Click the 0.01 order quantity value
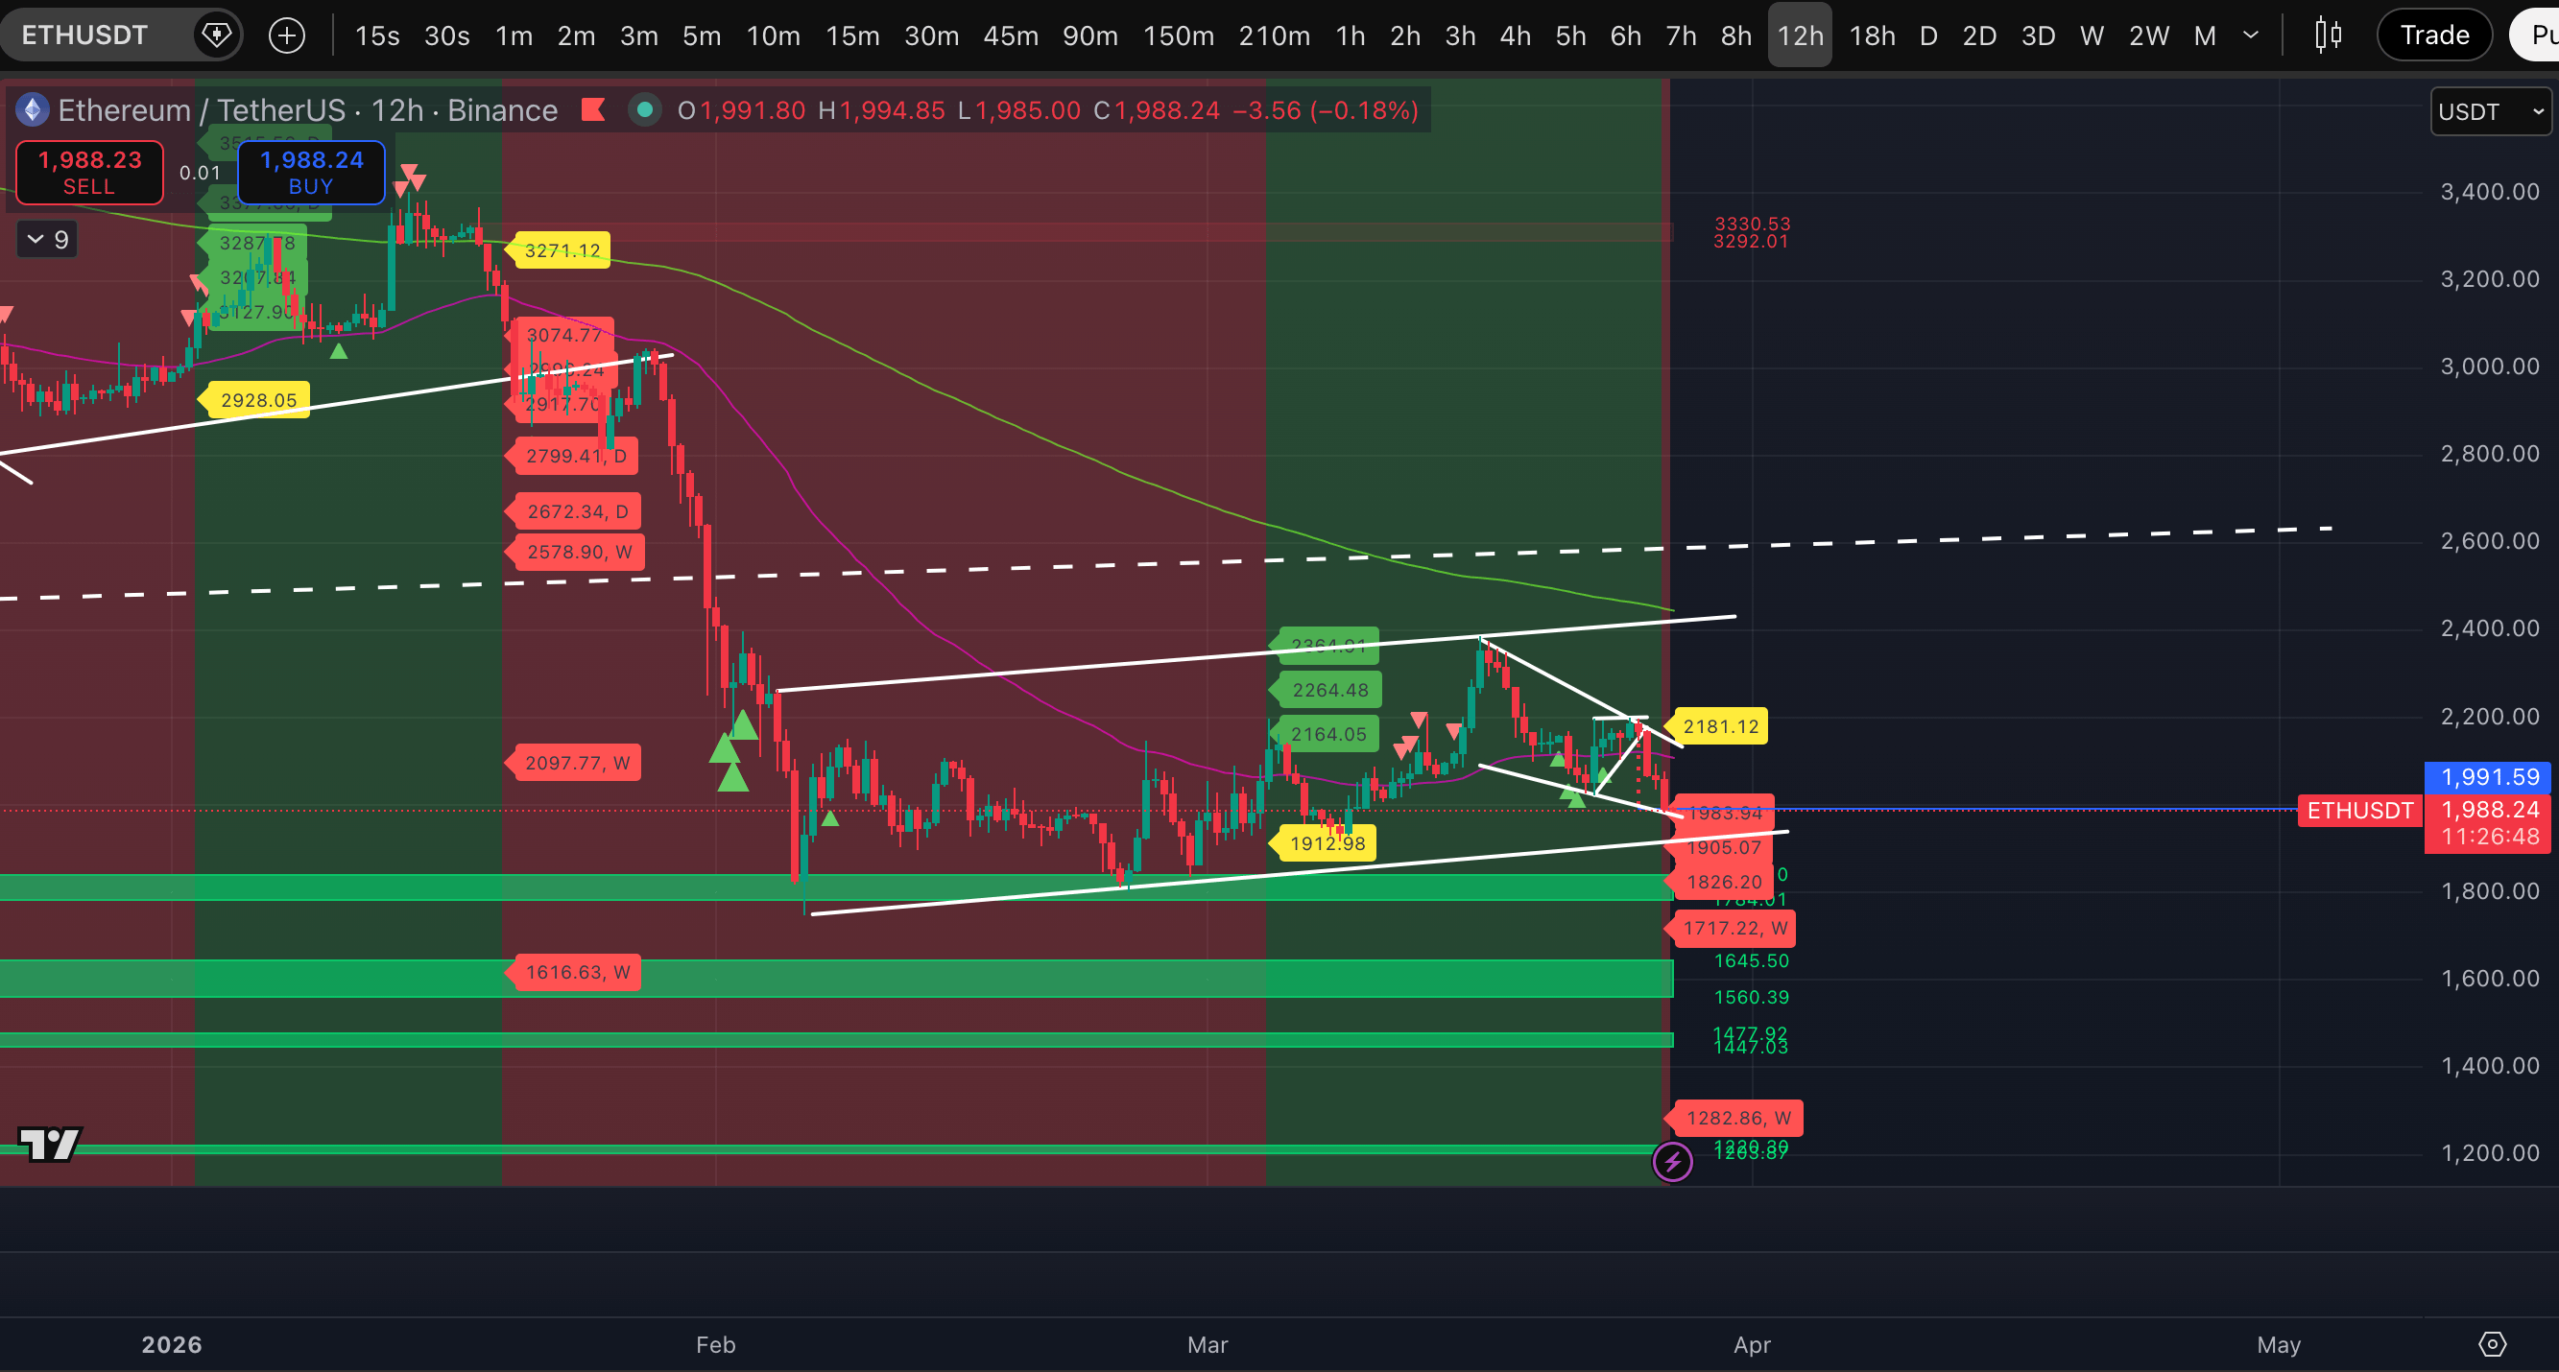The image size is (2559, 1372). (200, 173)
